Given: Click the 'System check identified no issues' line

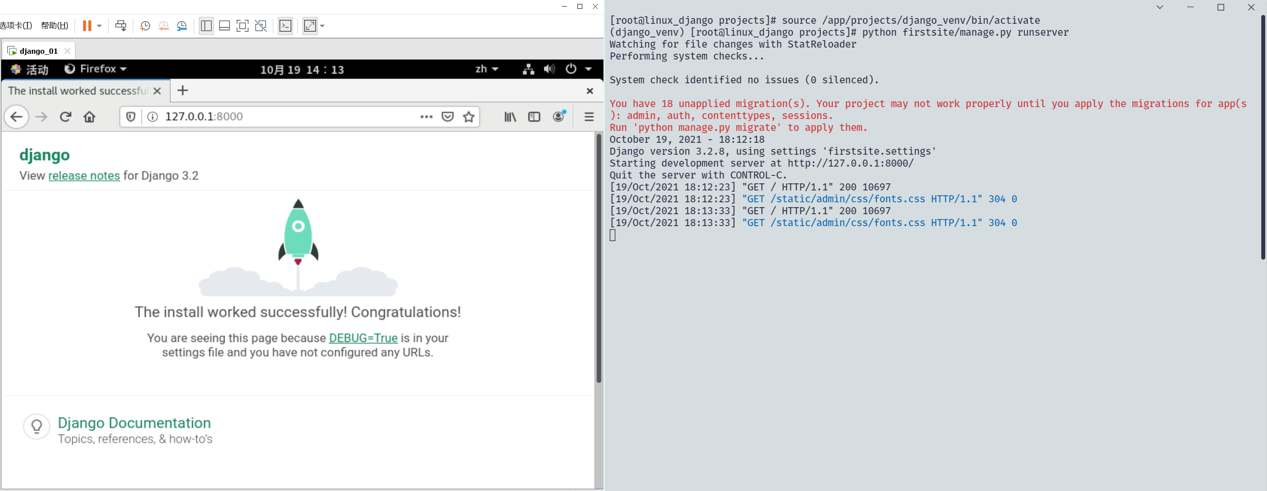Looking at the screenshot, I should pos(744,79).
